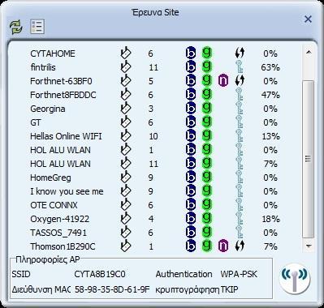Click the network type icon for CYTAHOME
324x308 pixels.
click(x=125, y=53)
